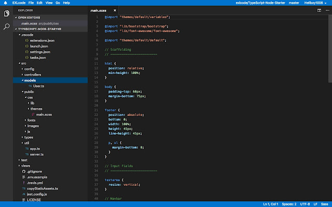This screenshot has height=207, width=332.
Task: Collapse the Open Editors section
Action: point(30,18)
